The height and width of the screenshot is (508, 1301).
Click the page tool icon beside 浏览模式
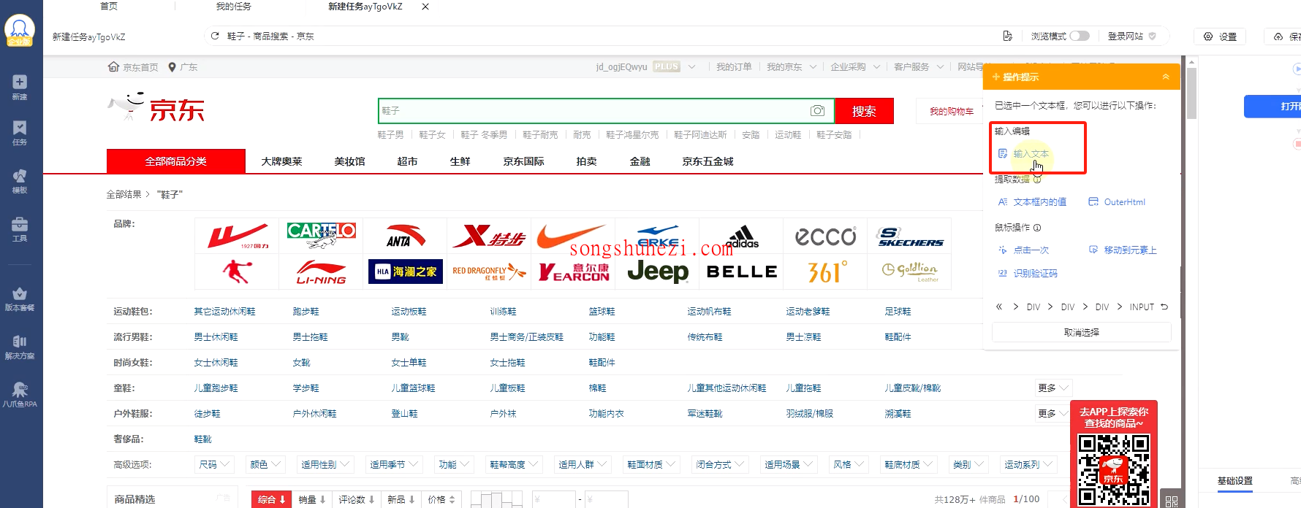click(x=1008, y=36)
